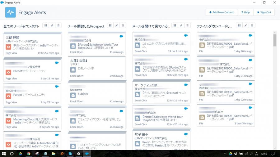Click email click icon on 19 hrs 9 mins card
The height and width of the screenshot is (157, 280).
click(137, 45)
